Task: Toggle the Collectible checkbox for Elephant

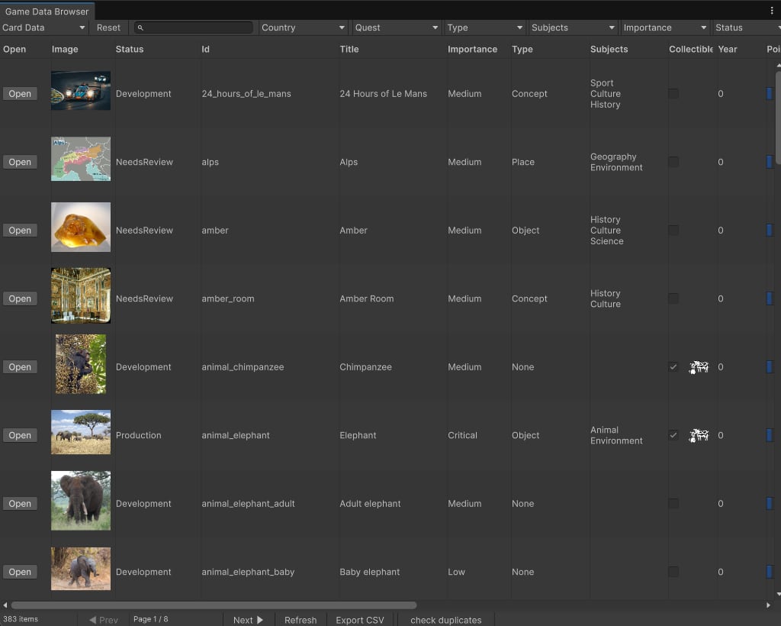Action: 673,435
